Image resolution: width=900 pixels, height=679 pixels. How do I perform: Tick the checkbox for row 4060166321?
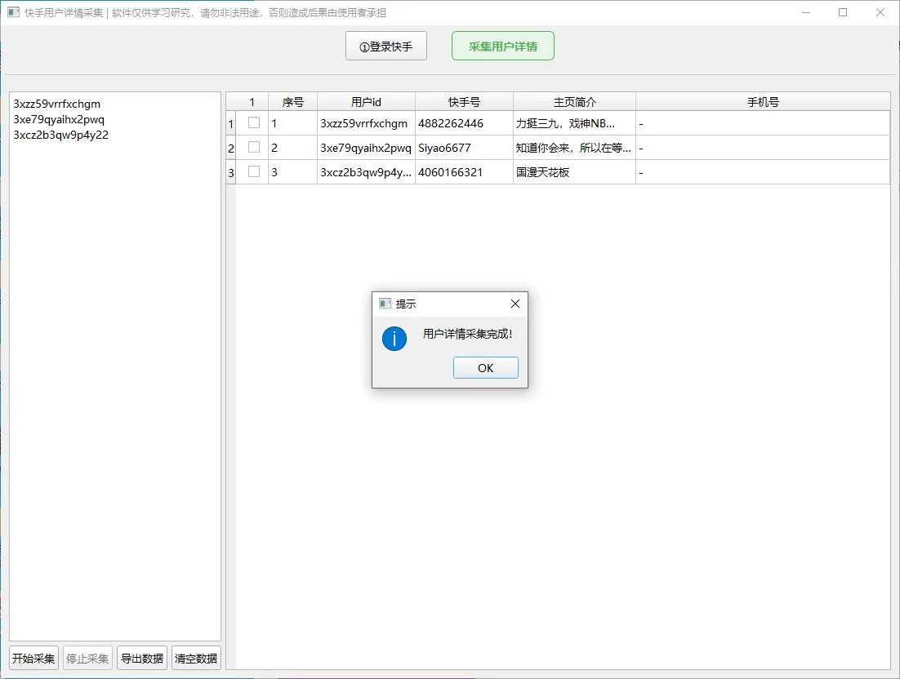tap(254, 171)
